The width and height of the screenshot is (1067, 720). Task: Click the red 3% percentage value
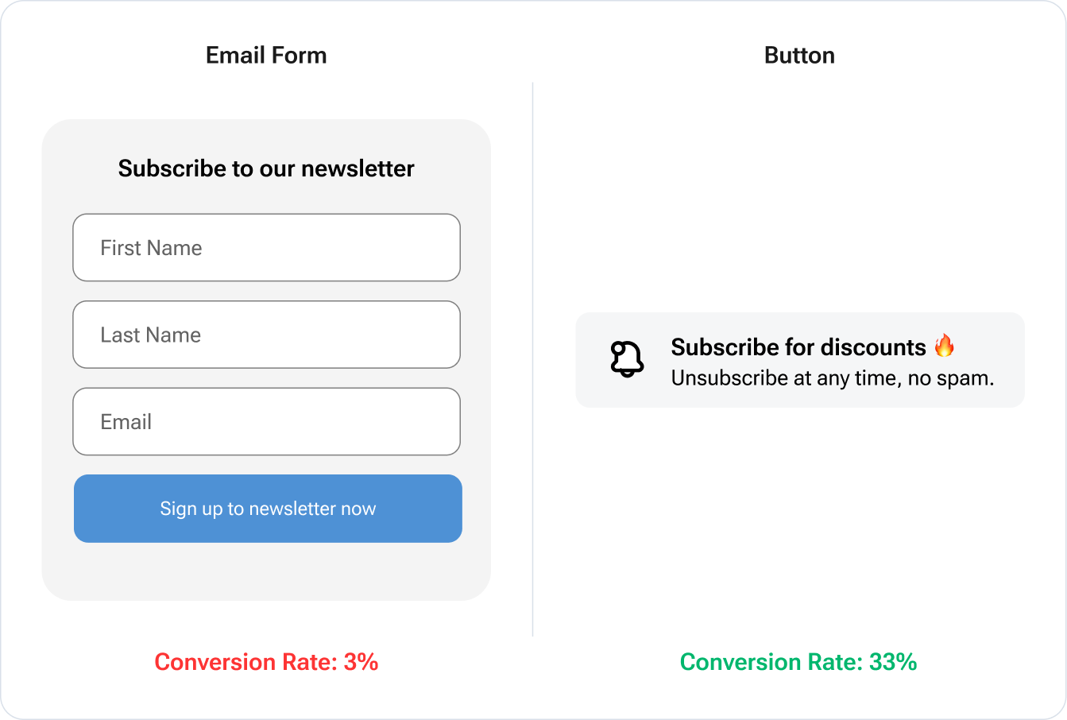[361, 662]
